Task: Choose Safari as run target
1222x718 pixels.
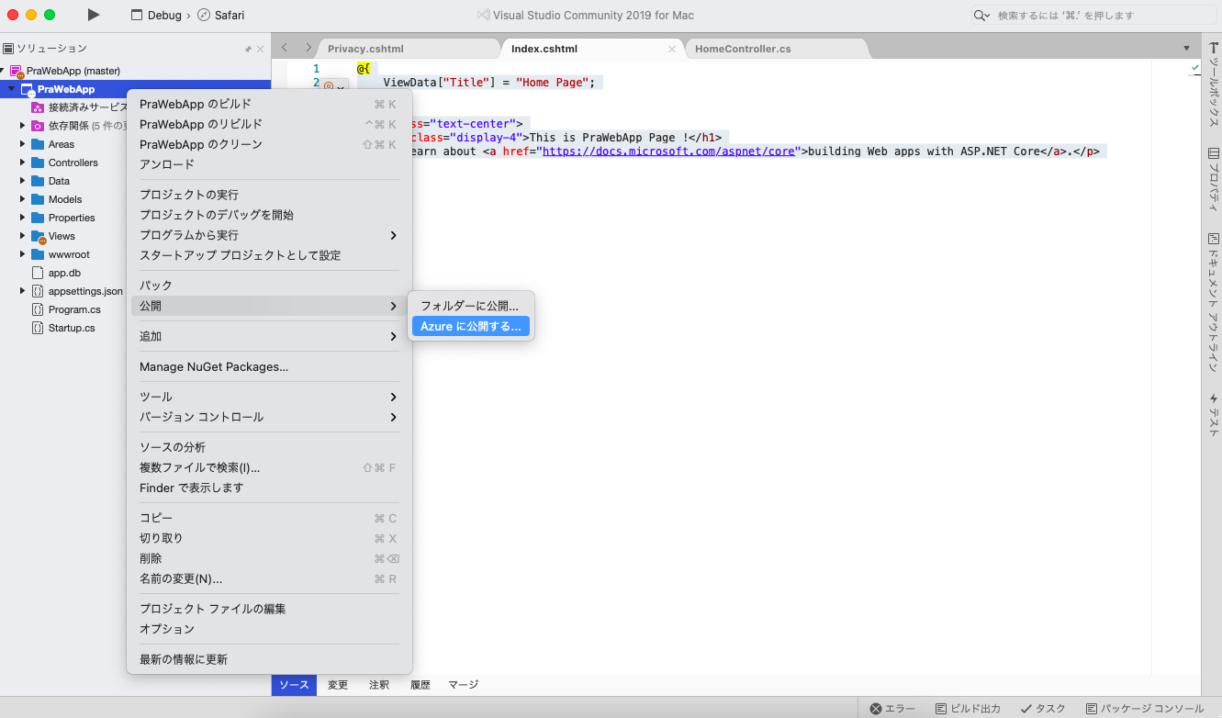Action: tap(220, 16)
